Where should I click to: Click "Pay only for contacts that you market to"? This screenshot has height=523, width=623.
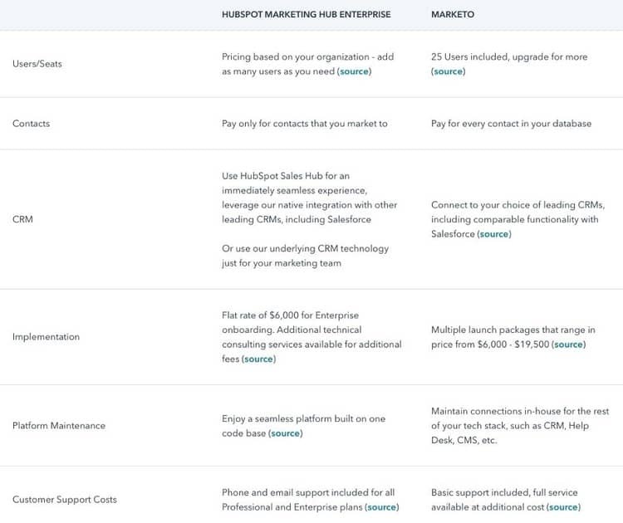(305, 124)
